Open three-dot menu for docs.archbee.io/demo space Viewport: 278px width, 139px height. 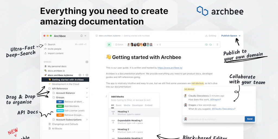tap(84, 75)
